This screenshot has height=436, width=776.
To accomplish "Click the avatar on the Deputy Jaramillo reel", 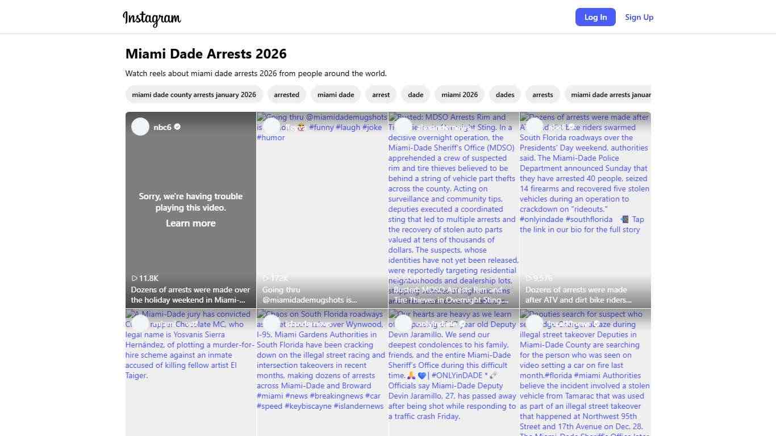I will (x=403, y=324).
